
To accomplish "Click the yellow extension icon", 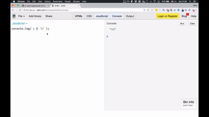I will (156, 10).
